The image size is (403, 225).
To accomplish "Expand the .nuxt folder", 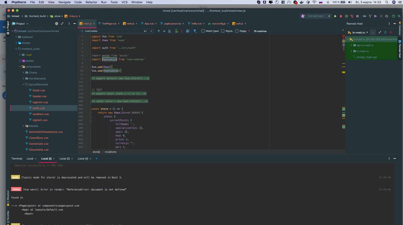I will click(20, 55).
